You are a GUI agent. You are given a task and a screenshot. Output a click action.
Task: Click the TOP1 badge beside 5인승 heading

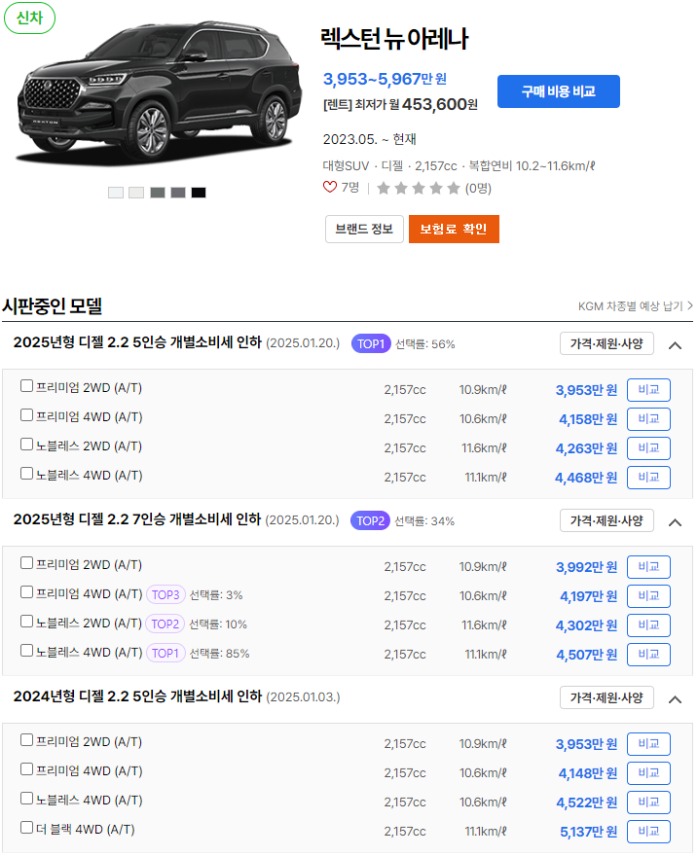(x=371, y=344)
